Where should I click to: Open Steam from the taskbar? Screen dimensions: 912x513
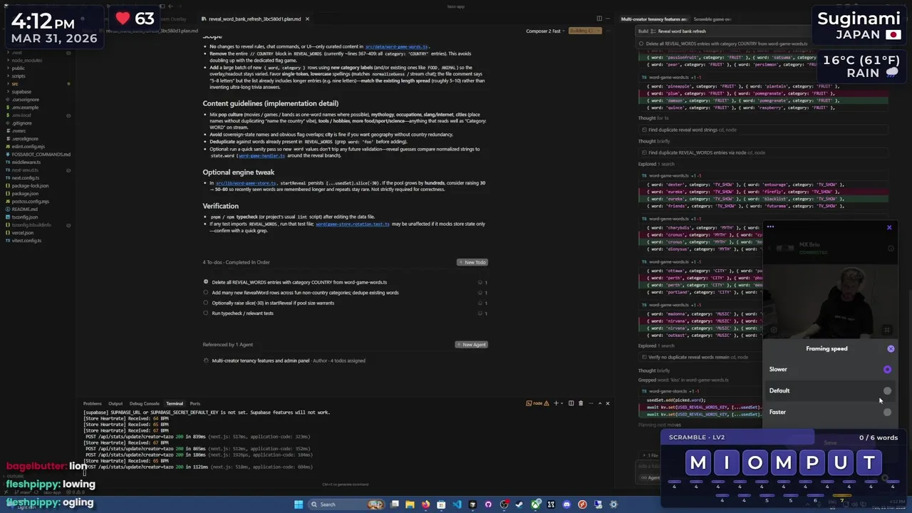coord(519,504)
